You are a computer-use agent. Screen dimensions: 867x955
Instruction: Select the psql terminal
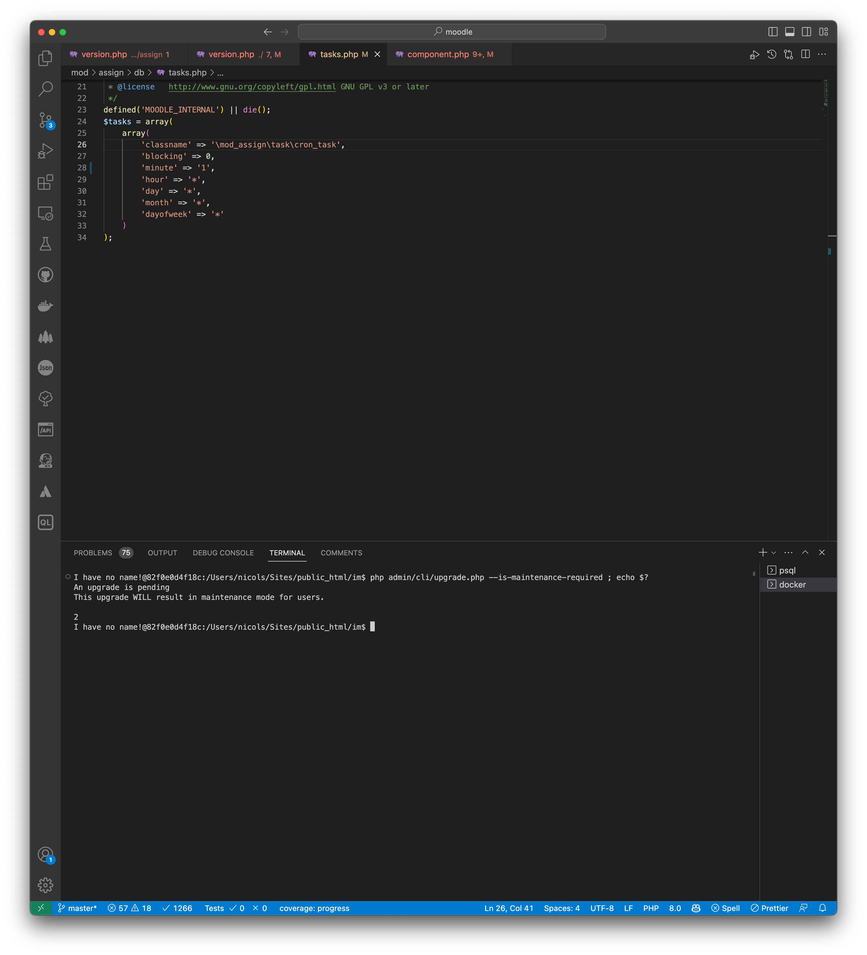[798, 570]
